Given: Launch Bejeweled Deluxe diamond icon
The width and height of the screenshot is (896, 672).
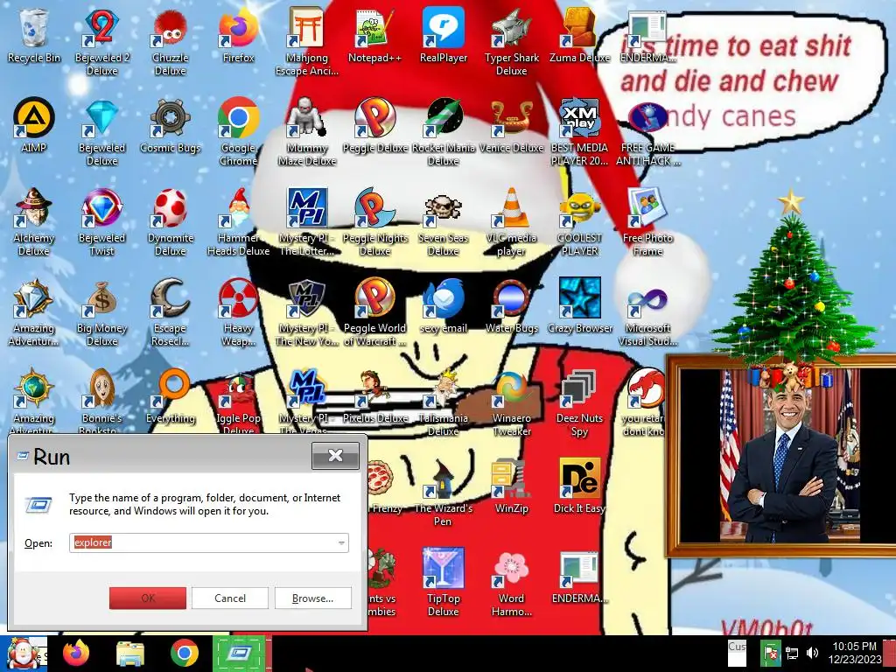Looking at the screenshot, I should click(x=101, y=132).
